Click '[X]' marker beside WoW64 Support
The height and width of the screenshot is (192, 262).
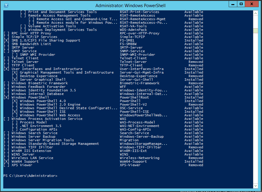pos(6,161)
